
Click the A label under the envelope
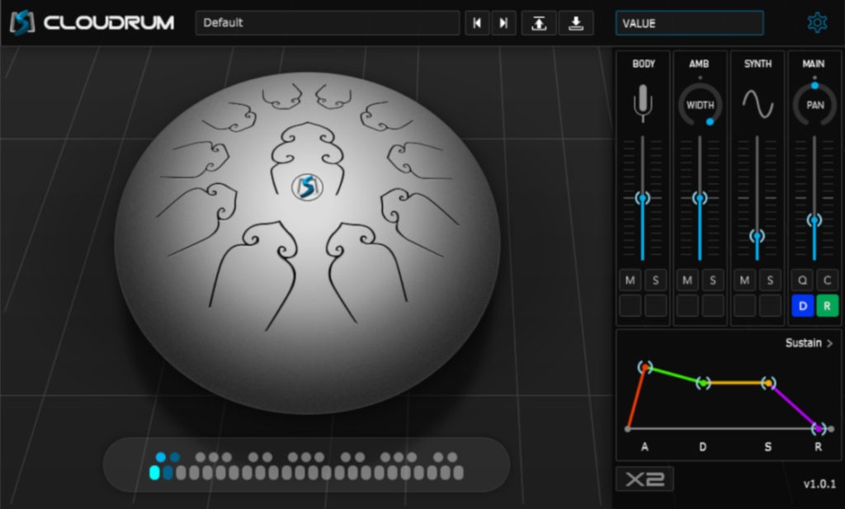pyautogui.click(x=644, y=446)
